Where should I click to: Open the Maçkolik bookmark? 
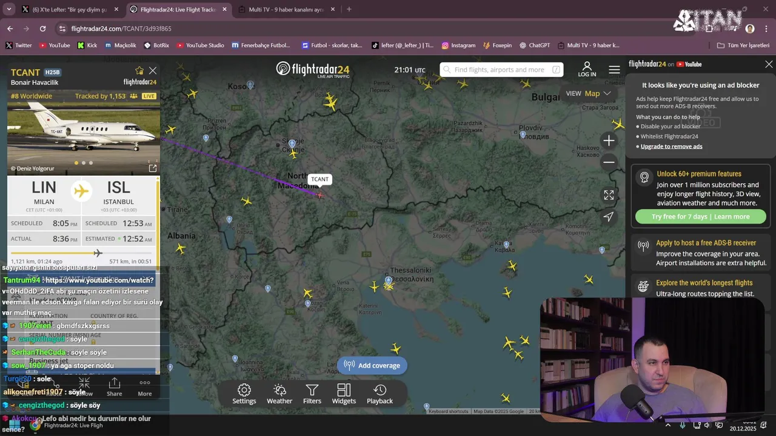click(x=120, y=45)
